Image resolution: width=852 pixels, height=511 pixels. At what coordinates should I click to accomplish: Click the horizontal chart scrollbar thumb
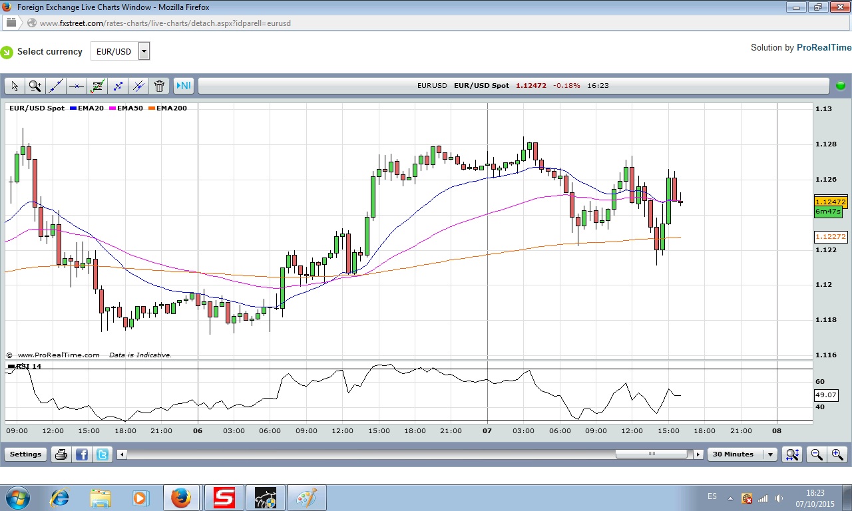pyautogui.click(x=651, y=454)
